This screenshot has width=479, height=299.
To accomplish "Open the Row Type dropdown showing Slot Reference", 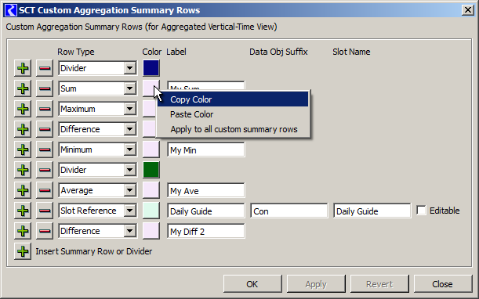I will click(98, 211).
